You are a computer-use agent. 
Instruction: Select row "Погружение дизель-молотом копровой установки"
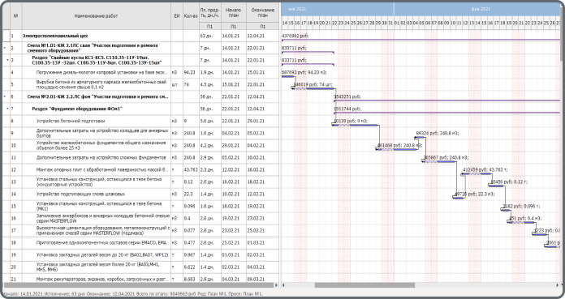(x=140, y=72)
